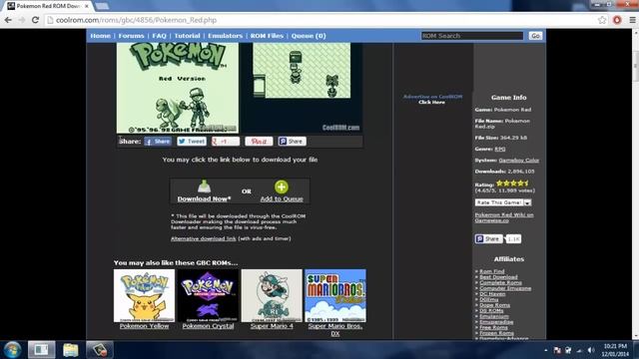Click the Action Center flag tray icon
Image resolution: width=639 pixels, height=359 pixels.
click(557, 350)
